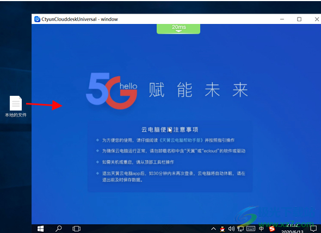Viewport: 321px width, 233px height.
Task: Open the volume speaker tray icon
Action: point(231,229)
